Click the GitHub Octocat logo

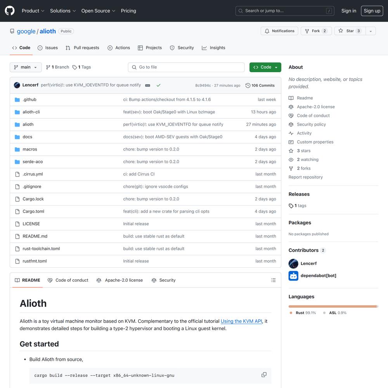(10, 10)
